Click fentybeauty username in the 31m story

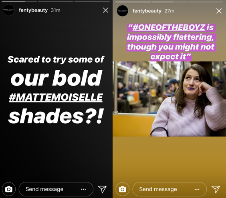[33, 10]
